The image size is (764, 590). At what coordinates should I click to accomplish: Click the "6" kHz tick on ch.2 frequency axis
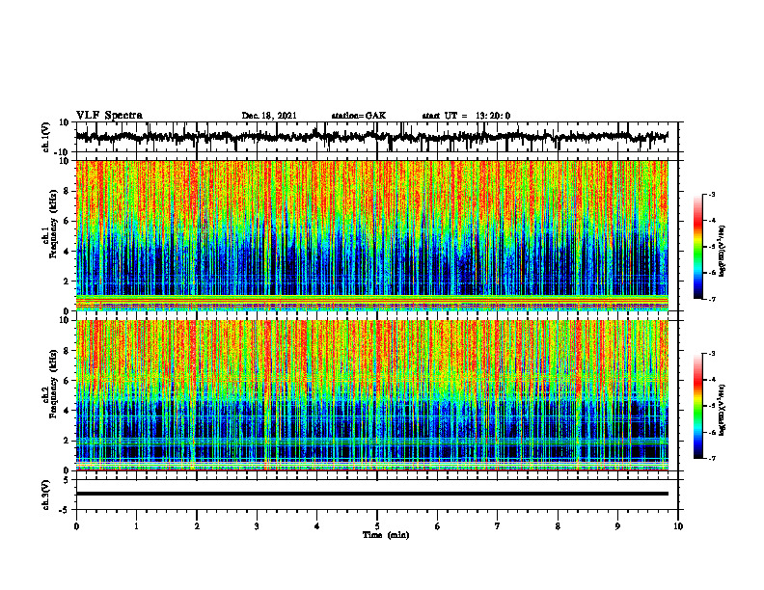click(x=68, y=381)
